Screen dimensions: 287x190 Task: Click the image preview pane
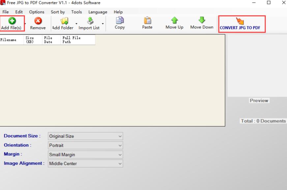(257, 65)
